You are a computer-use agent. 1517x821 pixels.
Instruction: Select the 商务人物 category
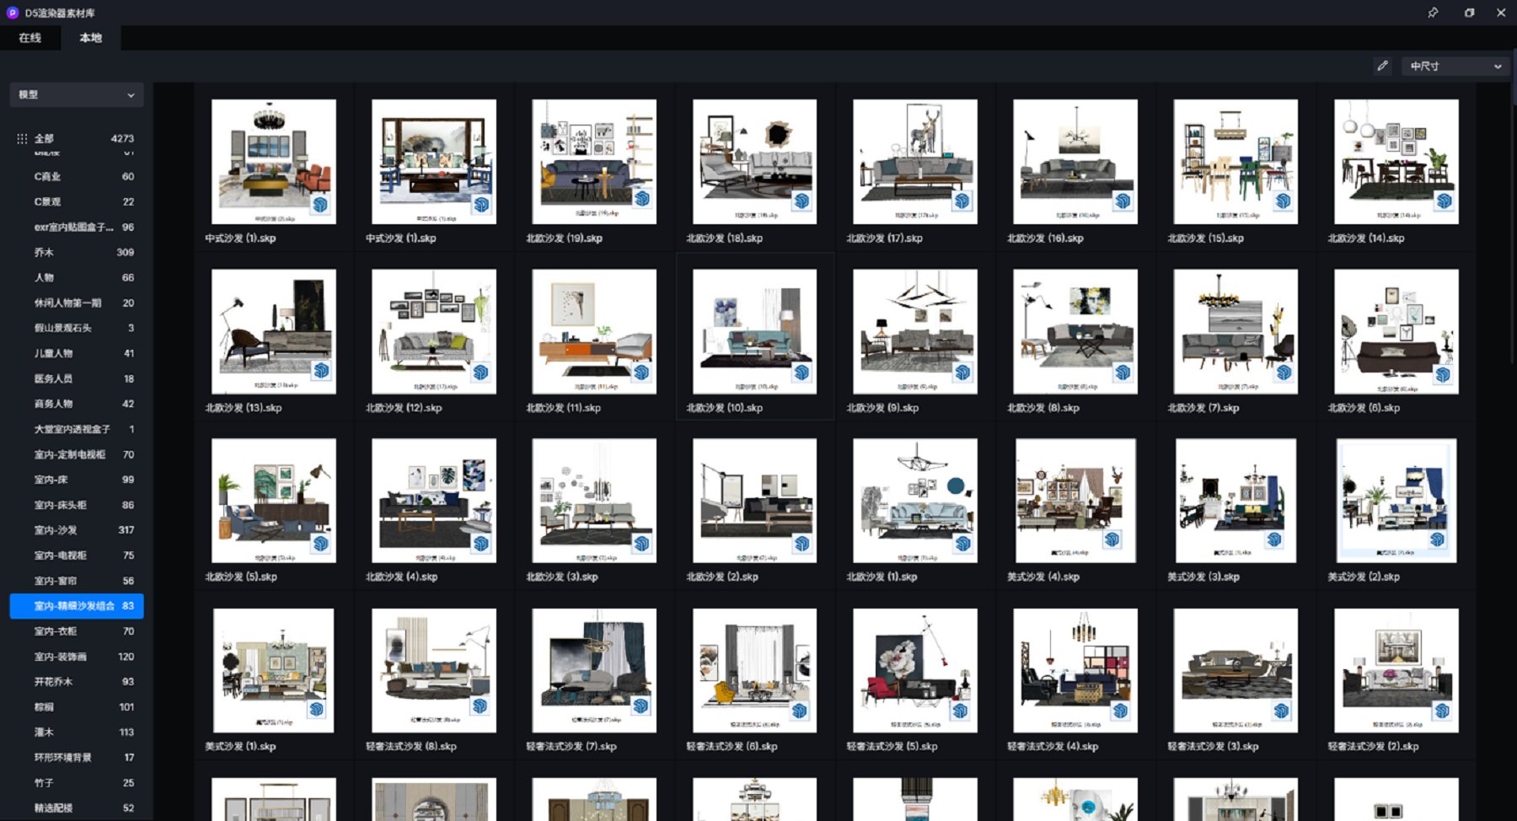(x=77, y=404)
